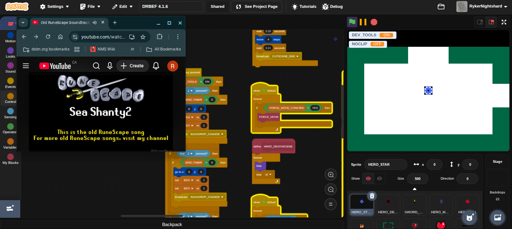The width and height of the screenshot is (512, 229).
Task: Edit the project title DRBEF 4.1.6
Action: (x=171, y=6)
